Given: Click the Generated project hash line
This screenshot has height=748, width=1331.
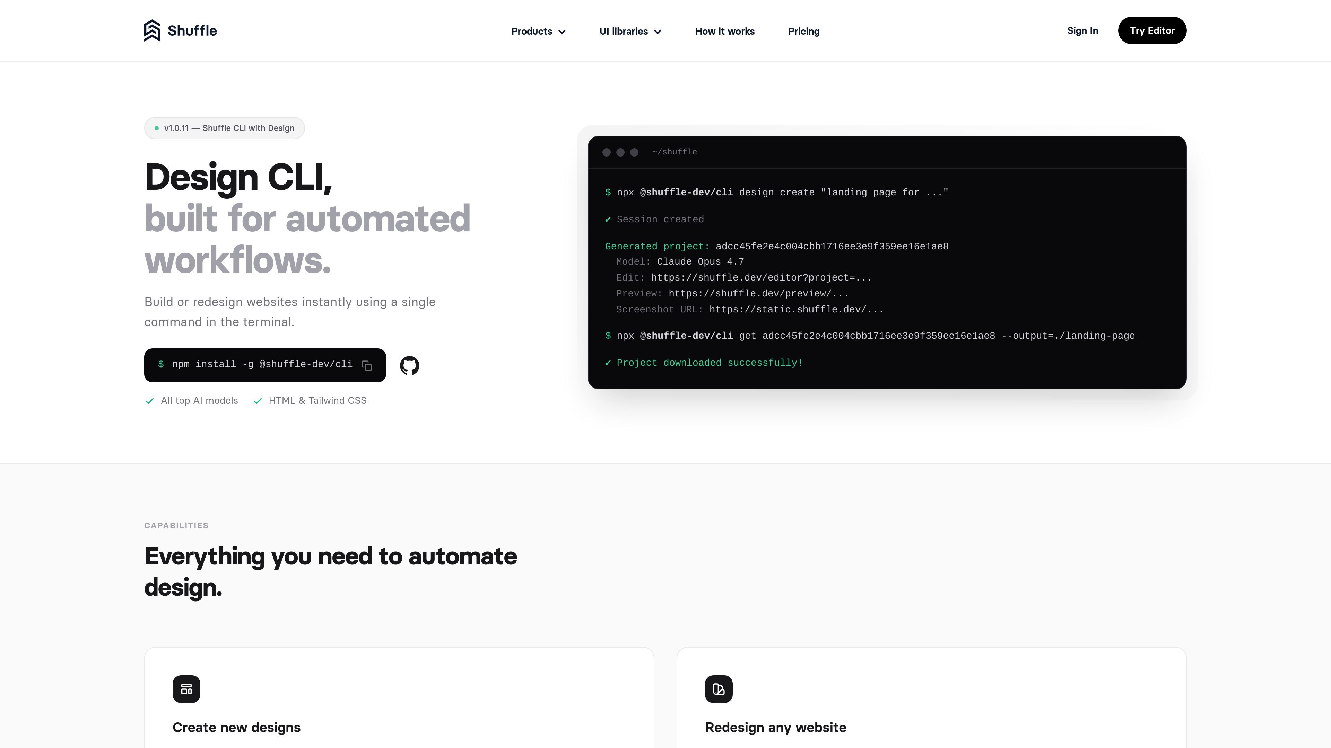Looking at the screenshot, I should pos(776,246).
